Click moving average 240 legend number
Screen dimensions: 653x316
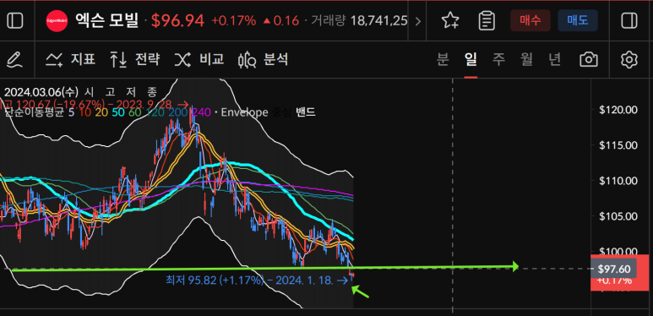coord(200,112)
